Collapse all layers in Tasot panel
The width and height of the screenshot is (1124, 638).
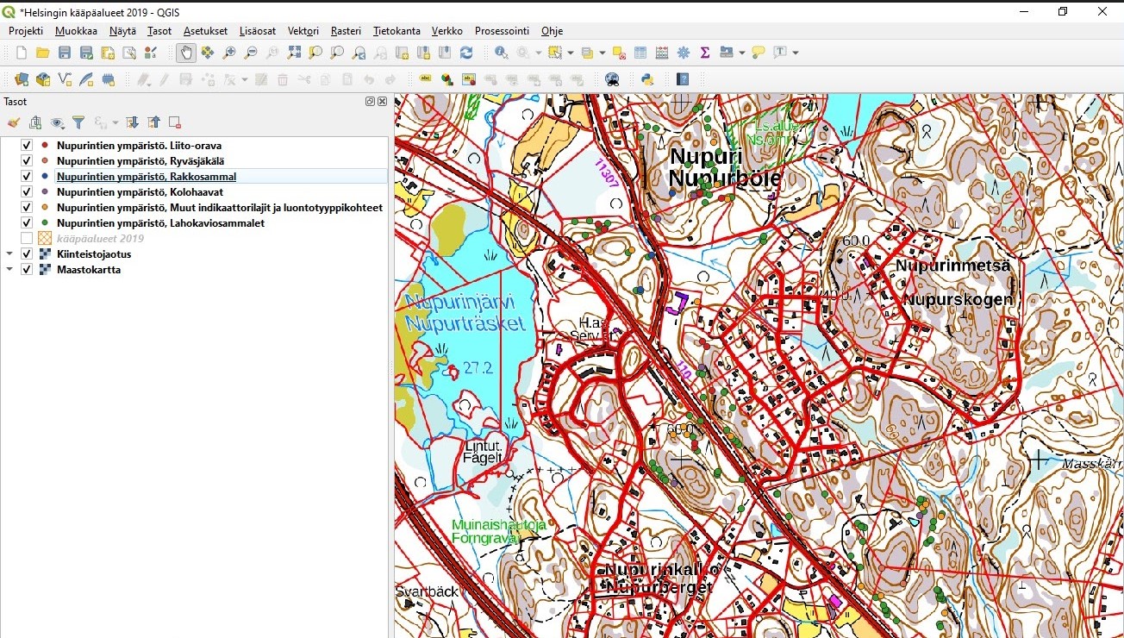coord(153,122)
